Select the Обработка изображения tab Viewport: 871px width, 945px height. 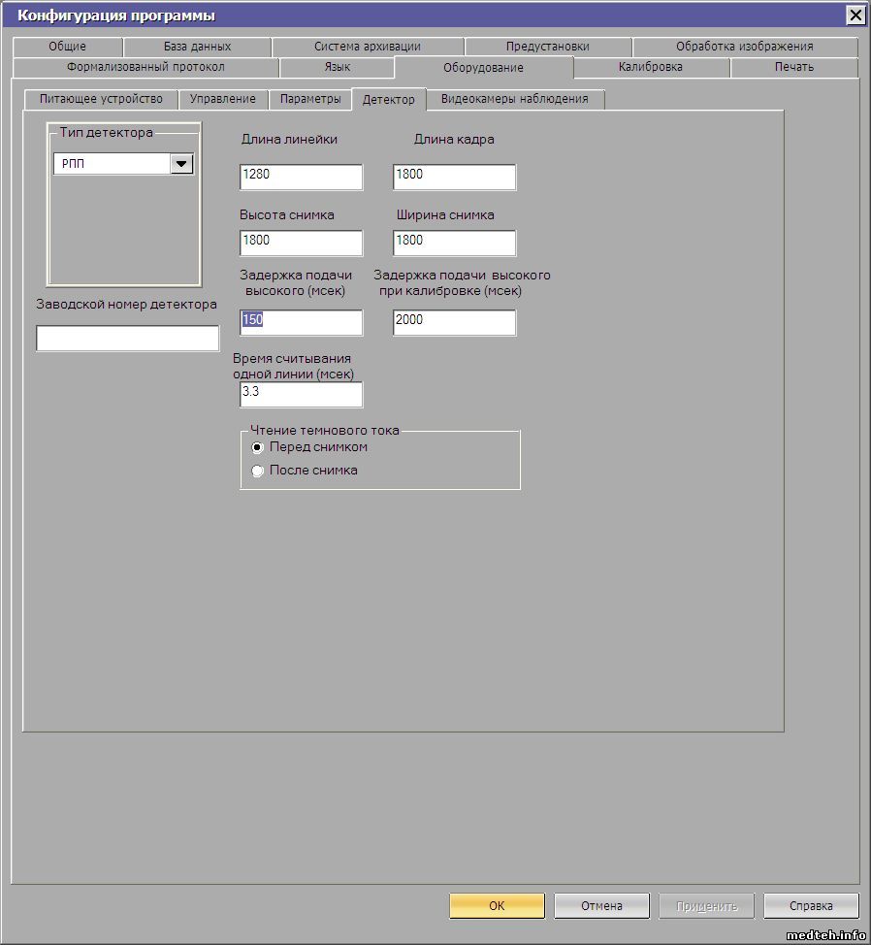point(744,47)
